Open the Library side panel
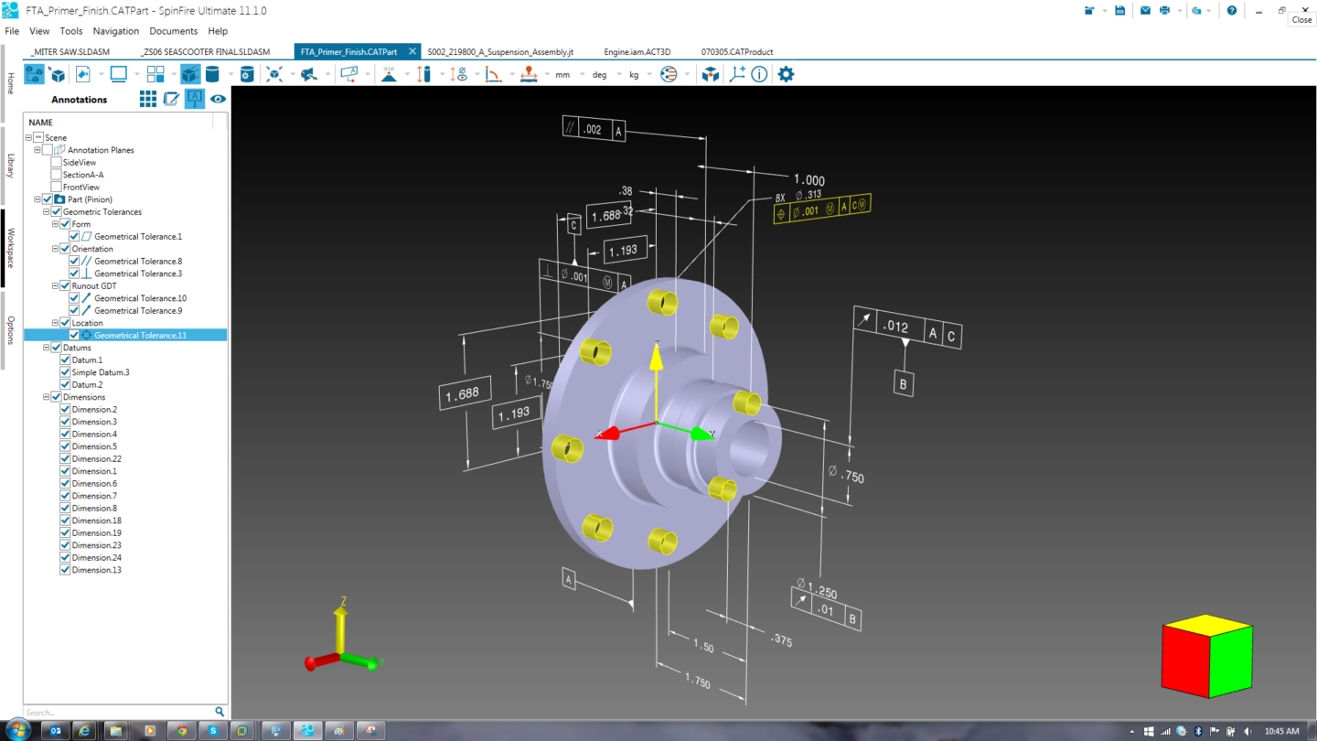1317x741 pixels. (10, 166)
